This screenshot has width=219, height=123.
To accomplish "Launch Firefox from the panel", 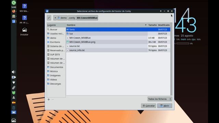I will [x=14, y=11].
